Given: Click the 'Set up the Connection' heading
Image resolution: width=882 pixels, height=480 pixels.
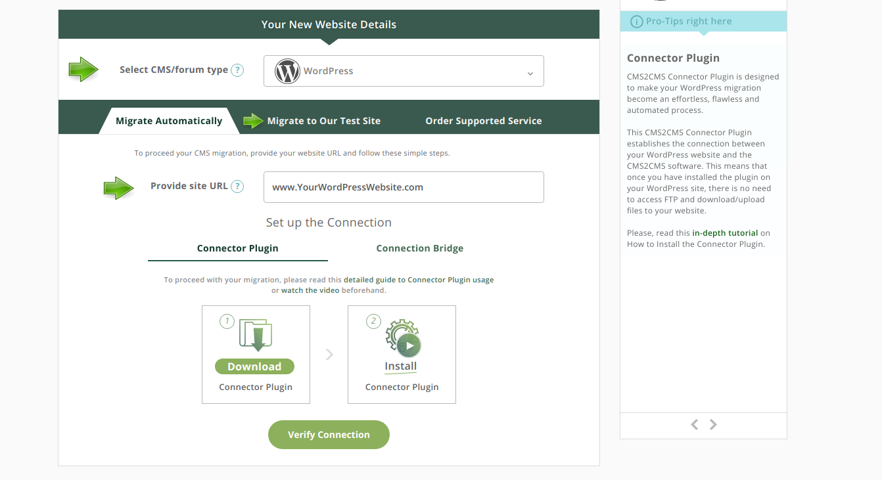Looking at the screenshot, I should tap(329, 223).
